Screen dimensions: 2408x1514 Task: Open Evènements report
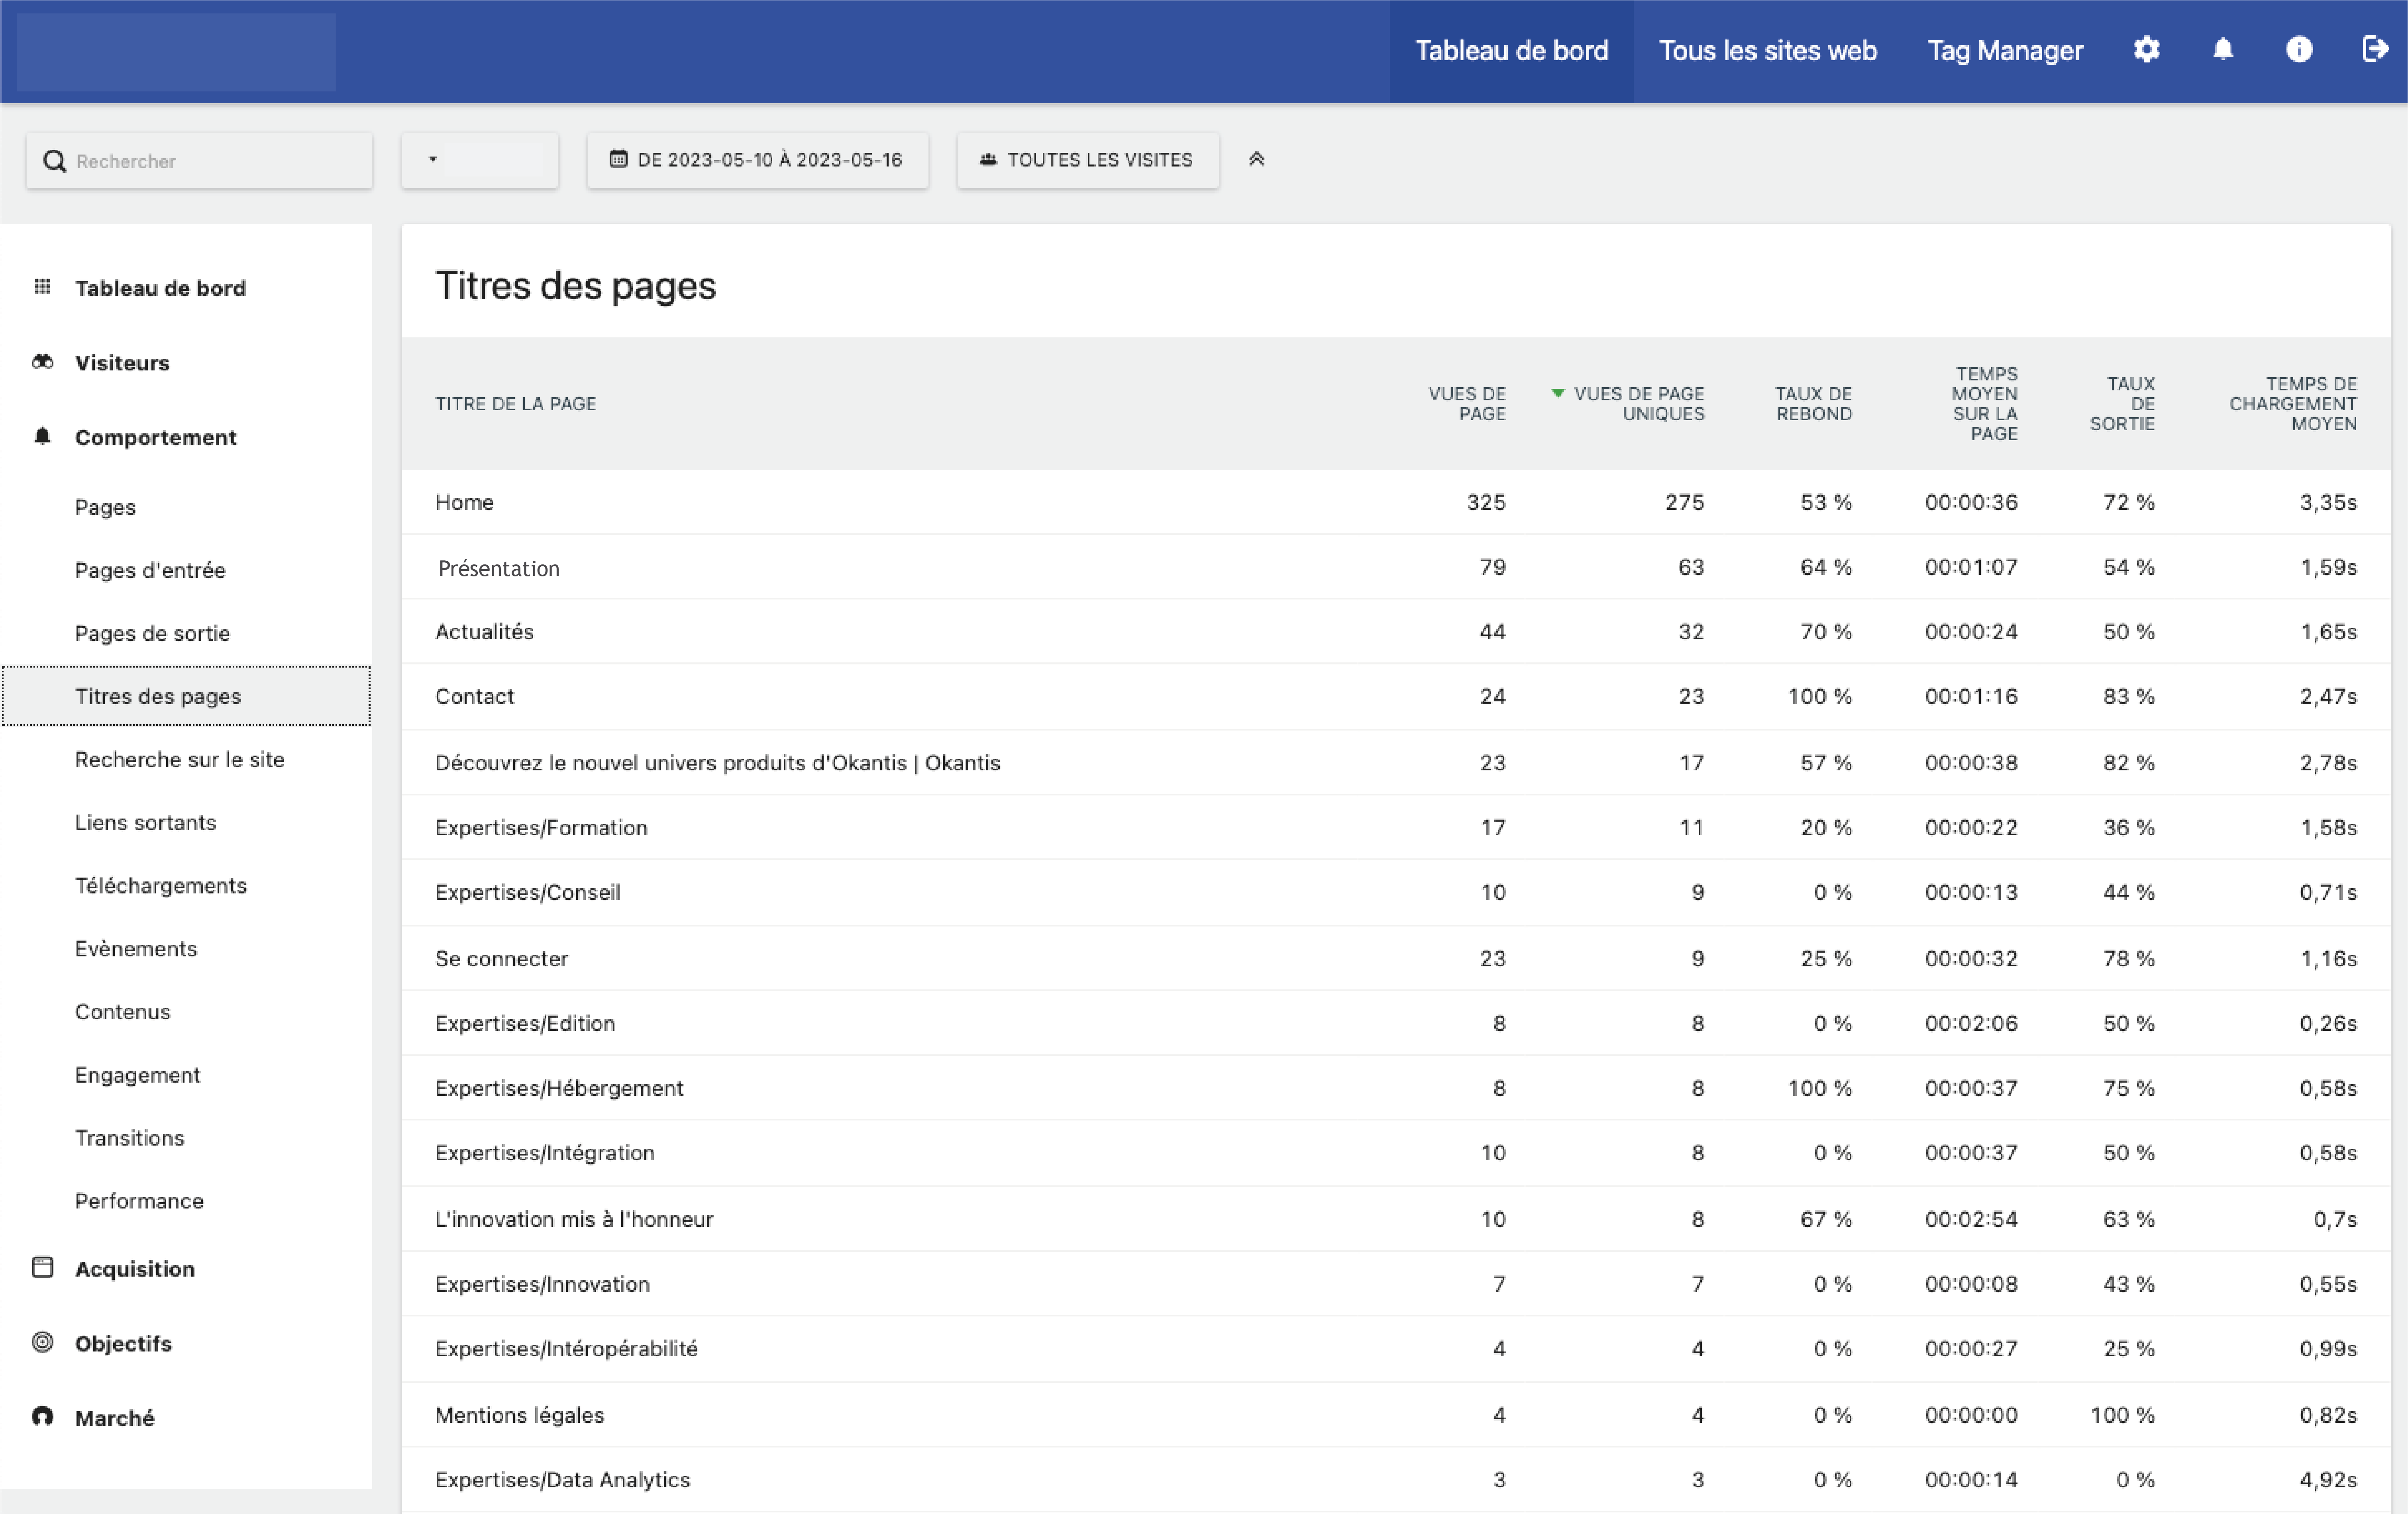(136, 948)
